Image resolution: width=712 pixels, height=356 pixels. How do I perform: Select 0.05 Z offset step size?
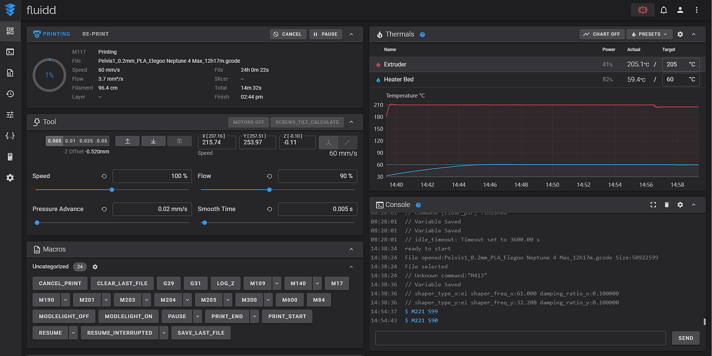point(102,141)
